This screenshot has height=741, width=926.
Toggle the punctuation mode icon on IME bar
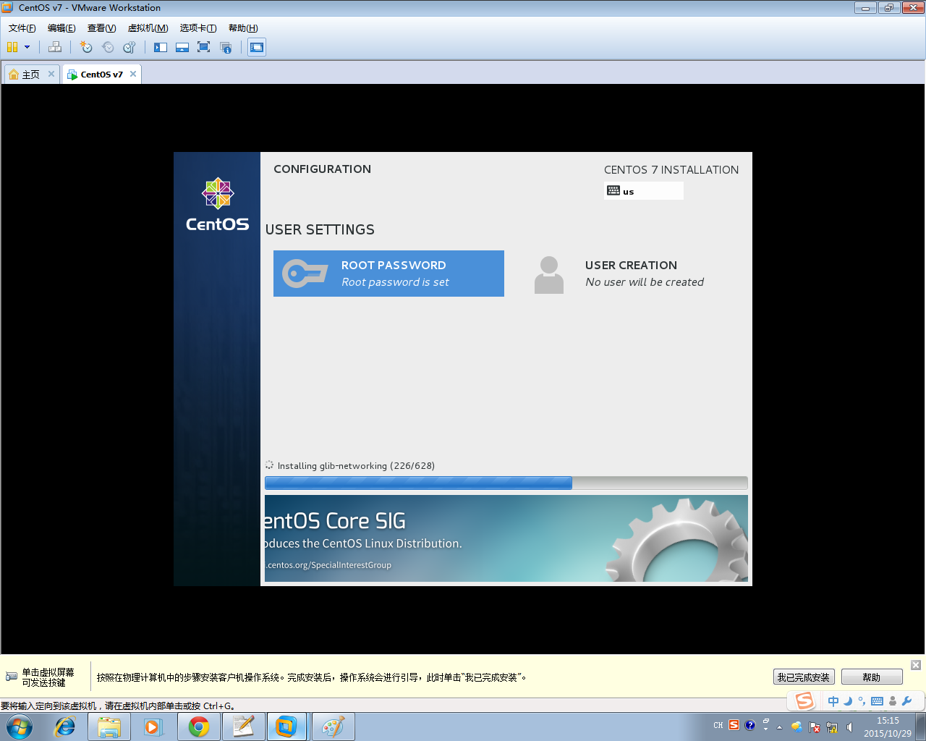(x=862, y=700)
